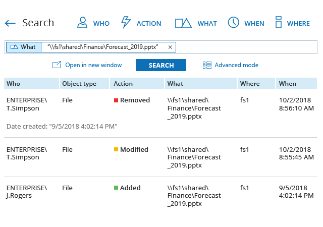Select the ACTION lightning bolt icon
Viewport: 323px width, 227px height.
tap(126, 23)
